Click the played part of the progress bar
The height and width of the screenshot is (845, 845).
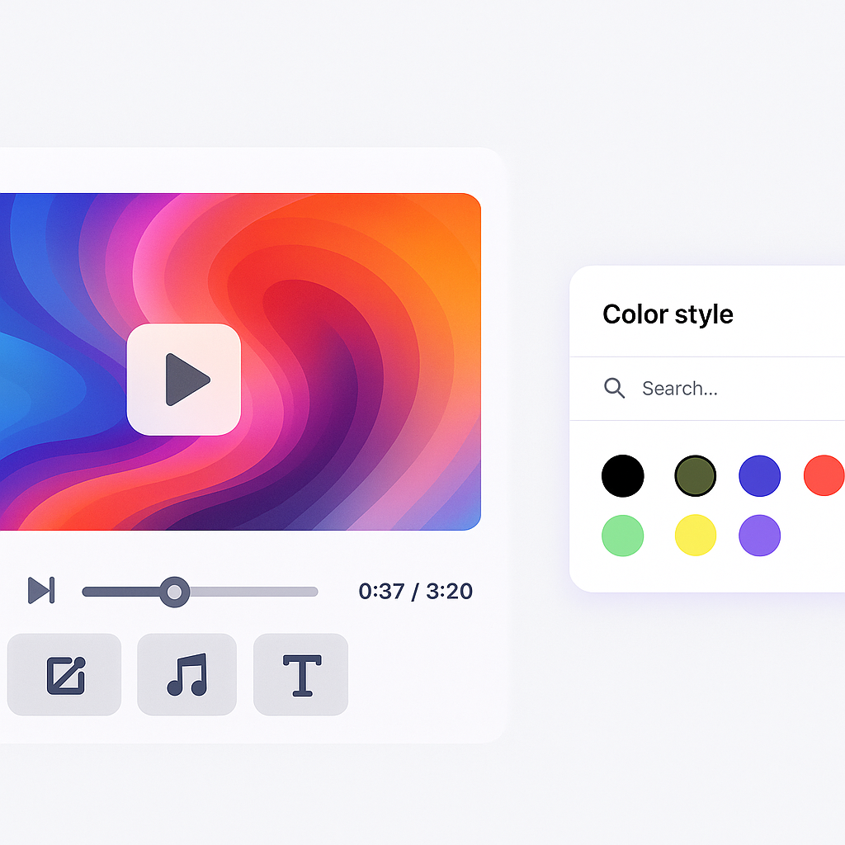point(122,592)
